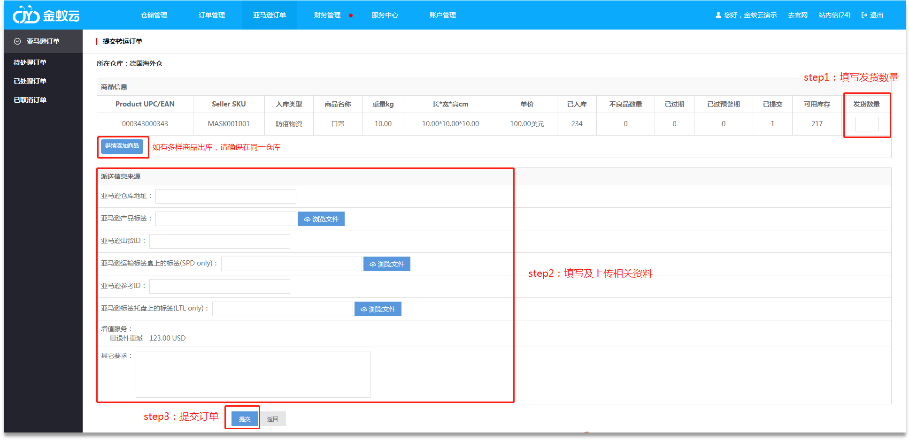Focus the 亚马逊仓库地址 text field

(x=226, y=196)
